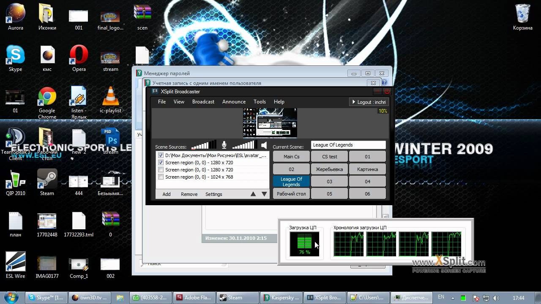Switch to Main Cs scene
This screenshot has width=541, height=304.
pos(291,157)
